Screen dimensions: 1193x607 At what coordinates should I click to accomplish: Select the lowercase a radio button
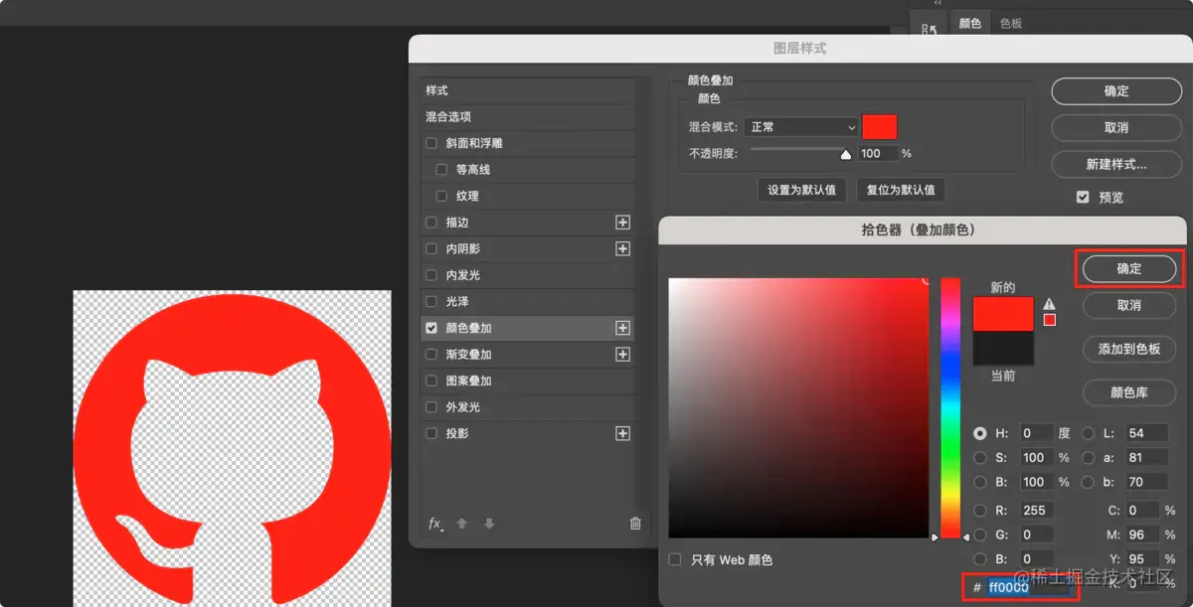click(x=1089, y=458)
